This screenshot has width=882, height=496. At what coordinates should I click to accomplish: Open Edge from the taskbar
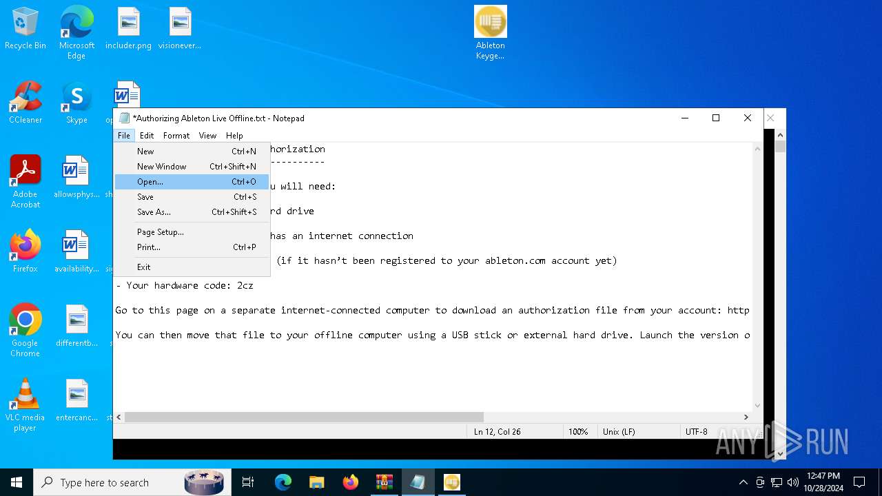pyautogui.click(x=283, y=482)
